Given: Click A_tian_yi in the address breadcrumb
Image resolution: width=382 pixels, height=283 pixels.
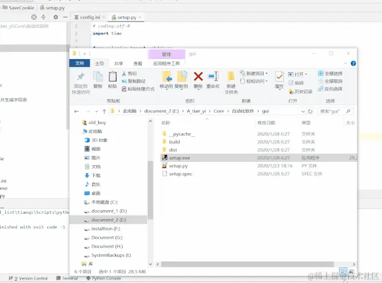Looking at the screenshot, I should coord(196,111).
